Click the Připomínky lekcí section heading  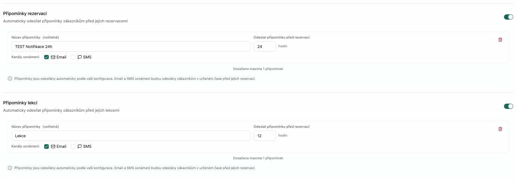click(x=20, y=103)
